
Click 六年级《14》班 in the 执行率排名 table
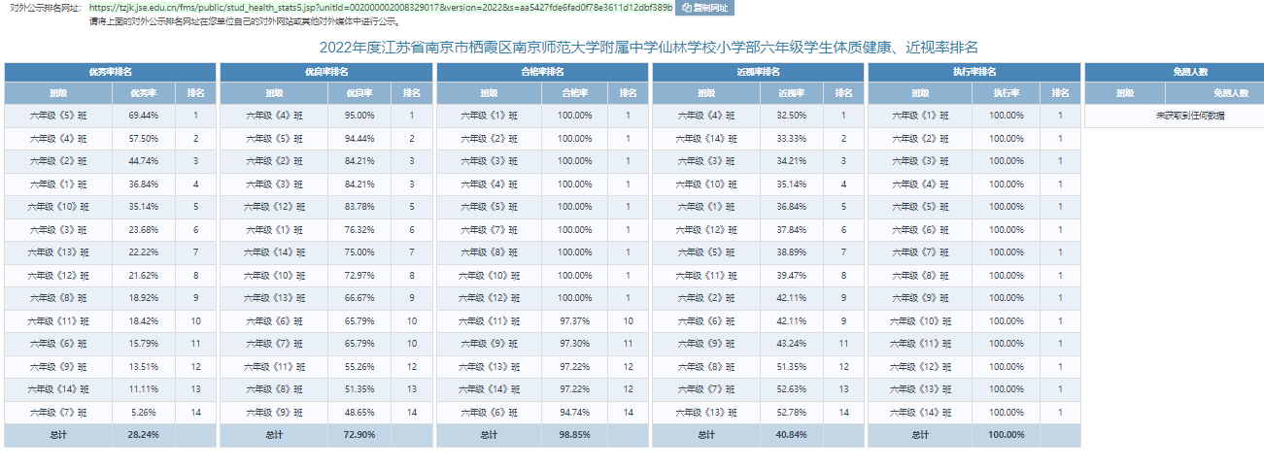coord(921,412)
